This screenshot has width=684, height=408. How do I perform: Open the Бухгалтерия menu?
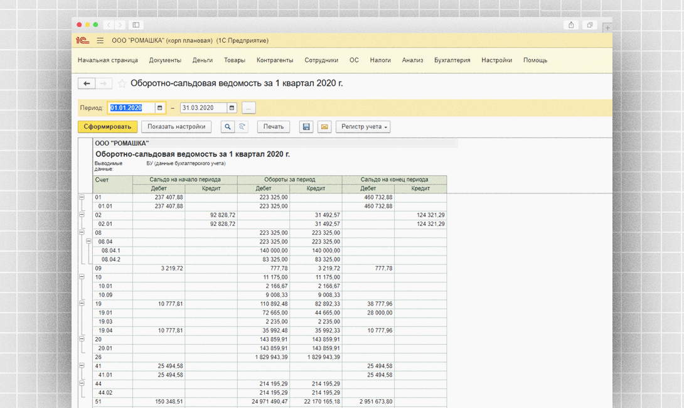tap(452, 60)
